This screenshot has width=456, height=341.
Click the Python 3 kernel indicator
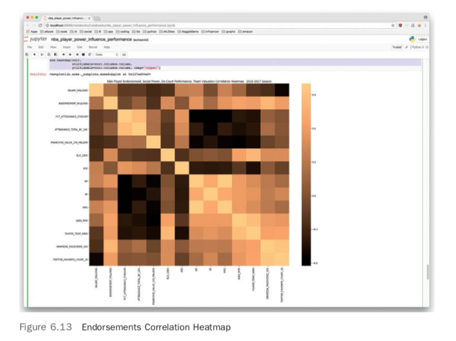click(419, 47)
